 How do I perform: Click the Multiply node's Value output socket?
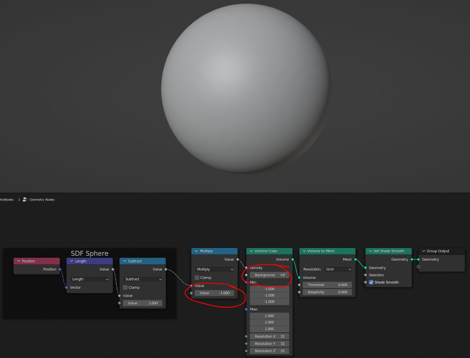coord(237,260)
